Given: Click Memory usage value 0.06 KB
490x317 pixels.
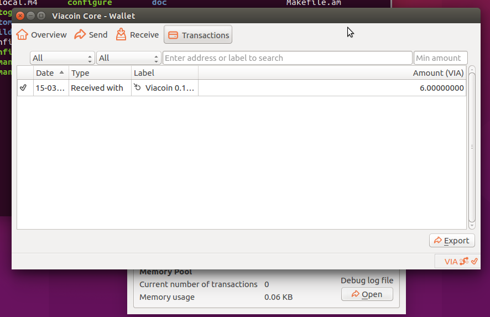Looking at the screenshot, I should pos(278,297).
